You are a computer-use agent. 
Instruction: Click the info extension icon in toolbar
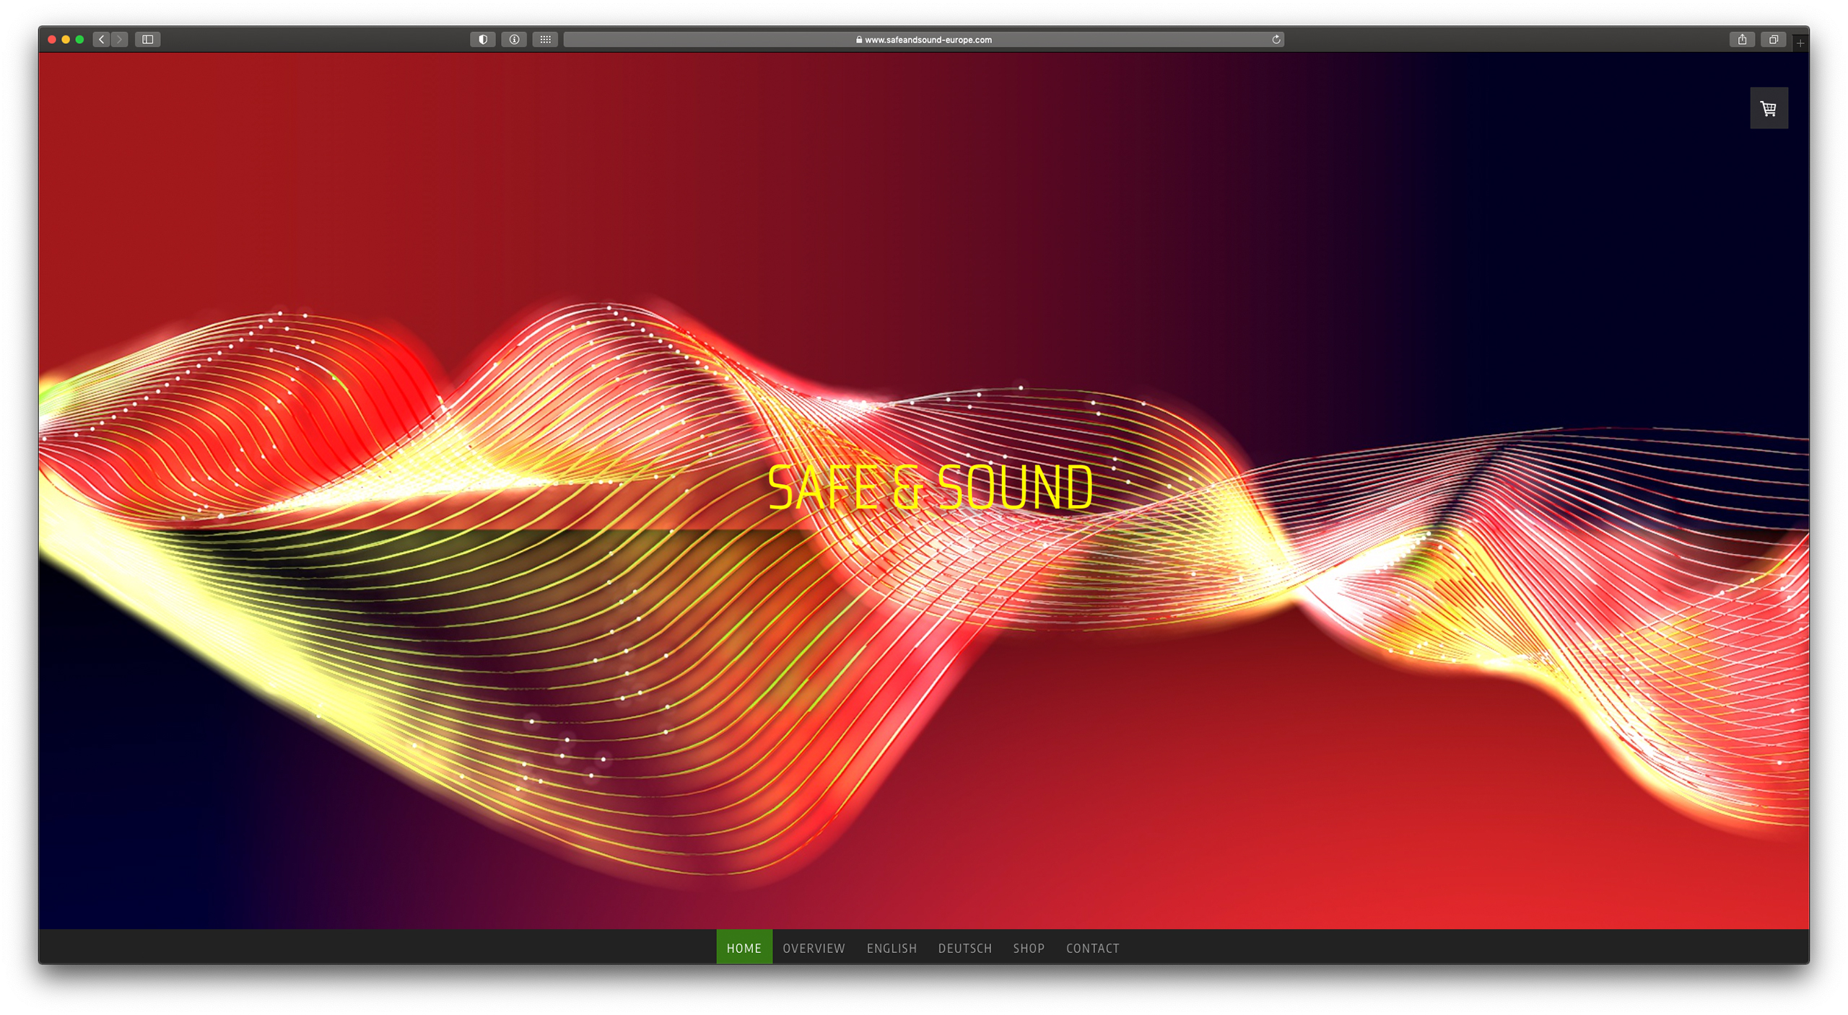[514, 40]
